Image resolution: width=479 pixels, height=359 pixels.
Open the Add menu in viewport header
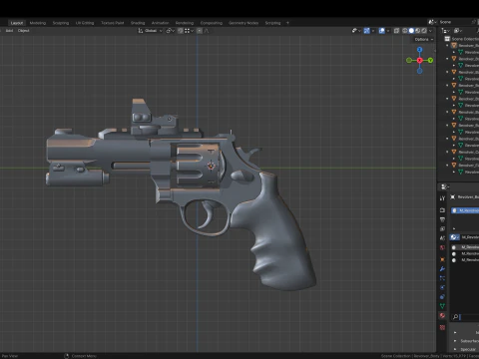pyautogui.click(x=9, y=31)
